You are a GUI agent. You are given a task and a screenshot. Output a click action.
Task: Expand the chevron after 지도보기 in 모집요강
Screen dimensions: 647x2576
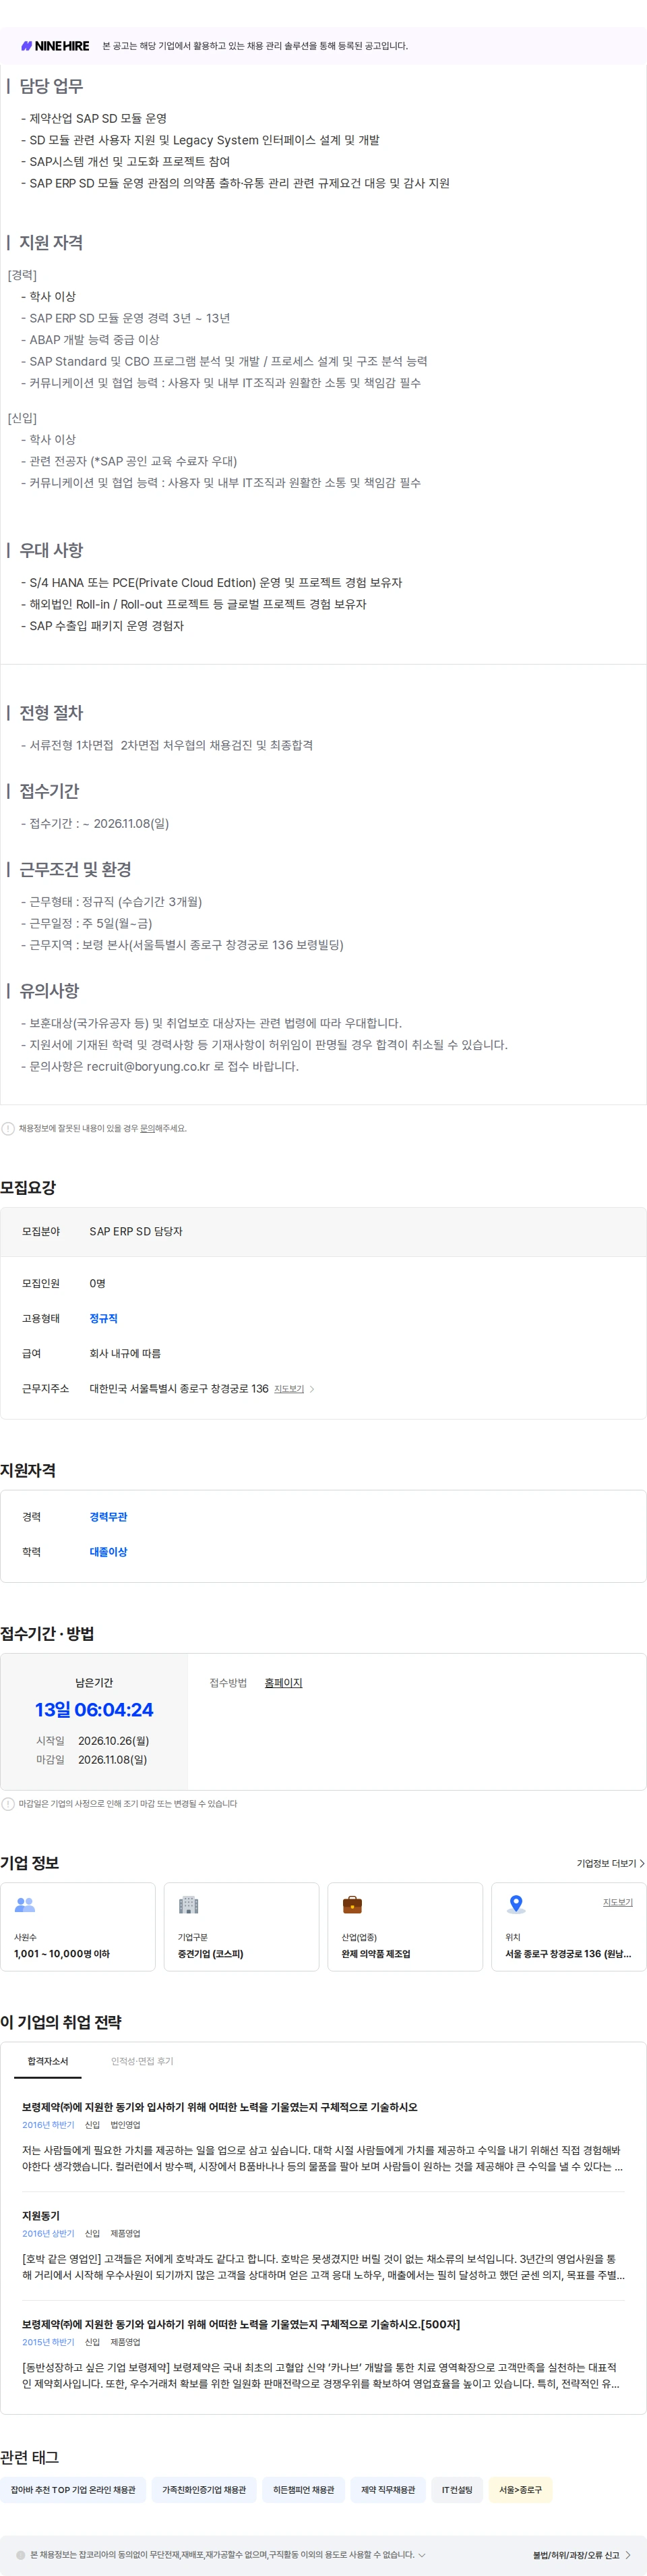tap(311, 1389)
